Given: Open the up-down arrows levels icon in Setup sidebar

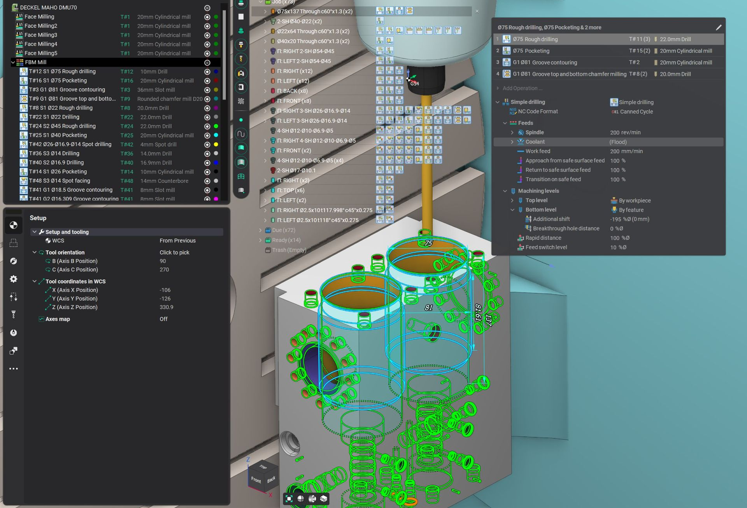Looking at the screenshot, I should [14, 297].
